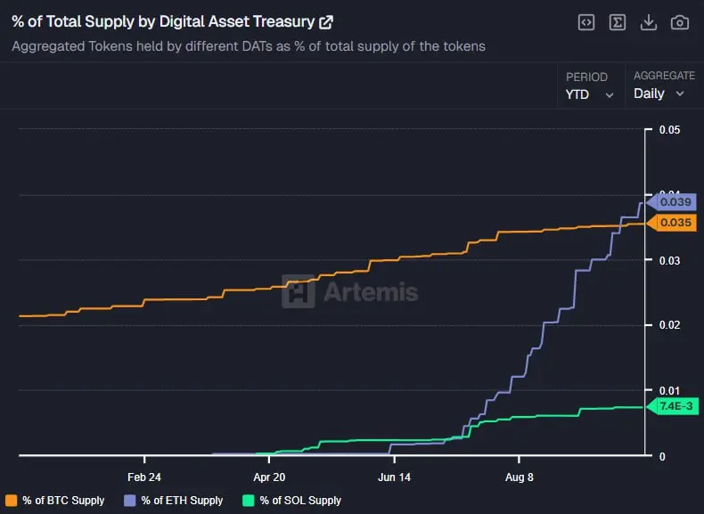Hide the % of ETH Supply series label

[182, 501]
